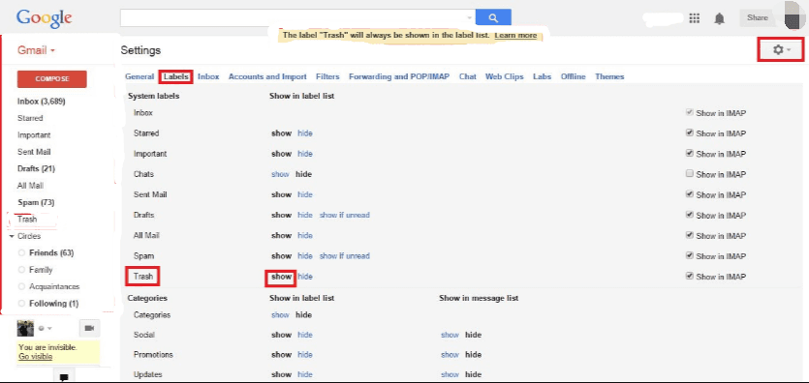Open the Web Clips tab
The image size is (809, 383).
504,76
